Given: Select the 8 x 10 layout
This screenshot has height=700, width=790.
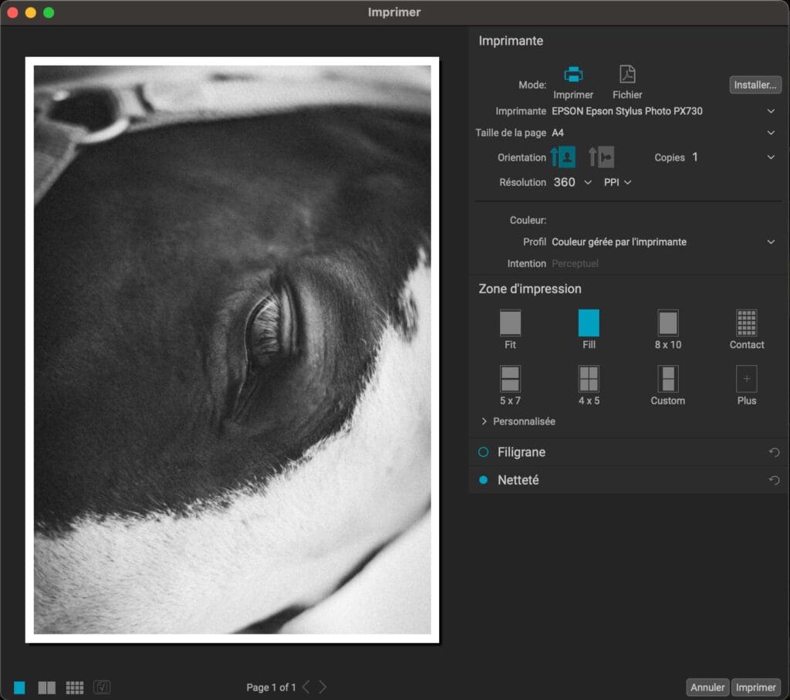Looking at the screenshot, I should pos(667,323).
